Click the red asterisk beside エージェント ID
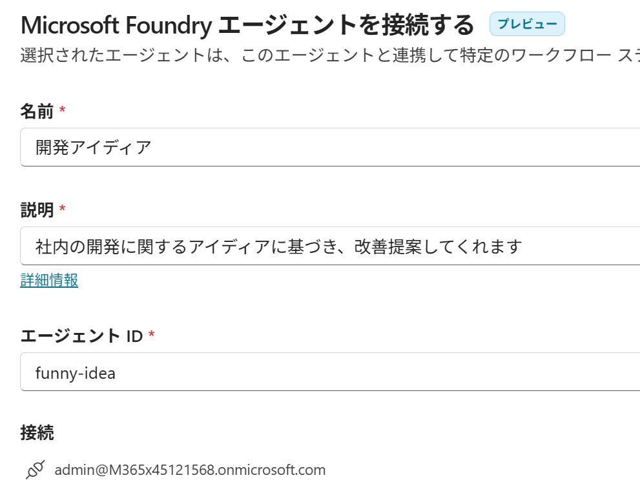Screen dimensions: 640x502 click(x=152, y=336)
